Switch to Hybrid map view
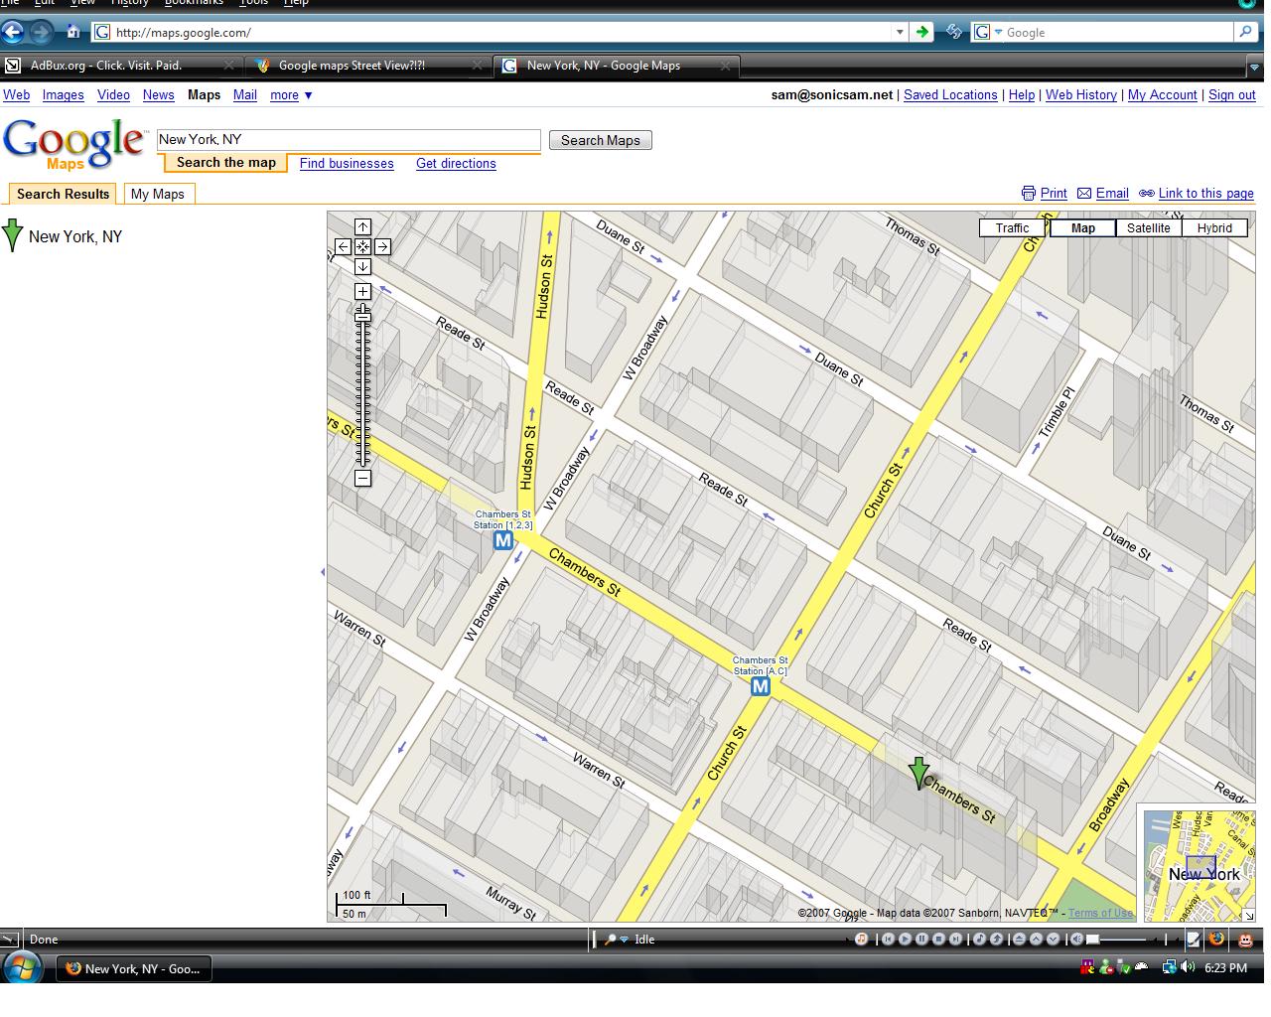The image size is (1271, 1017). click(x=1213, y=227)
